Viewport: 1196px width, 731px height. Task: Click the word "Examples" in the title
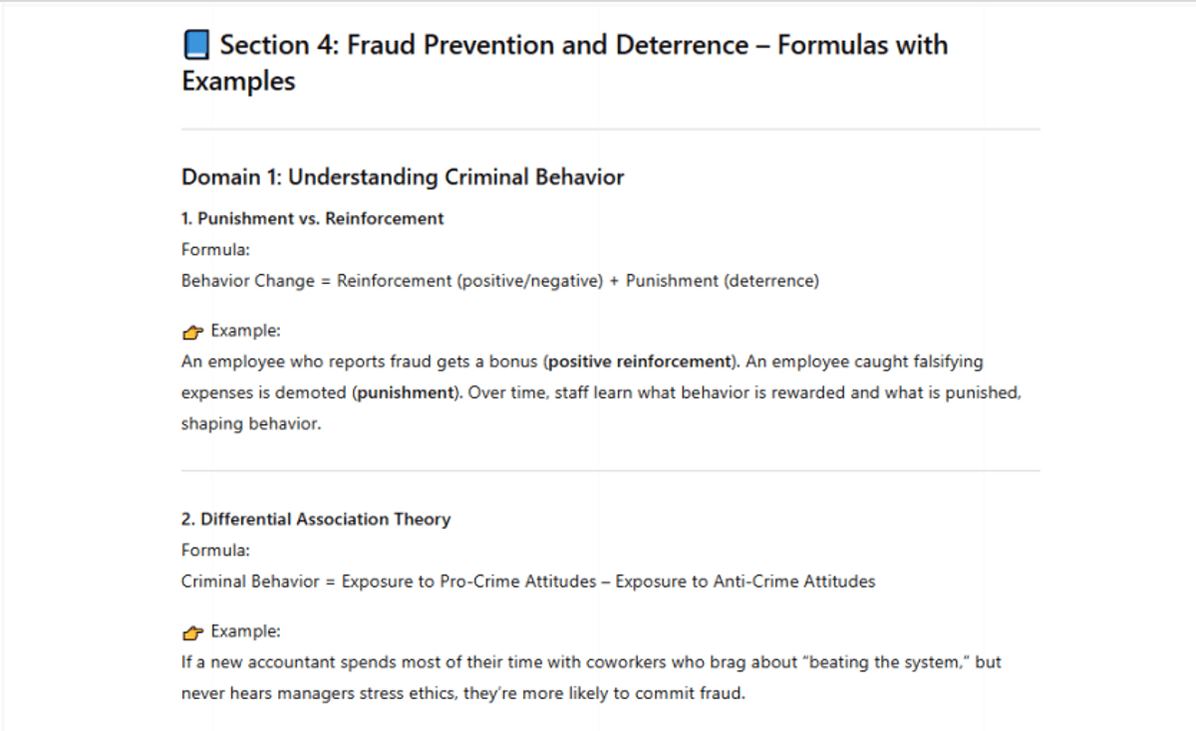(238, 82)
